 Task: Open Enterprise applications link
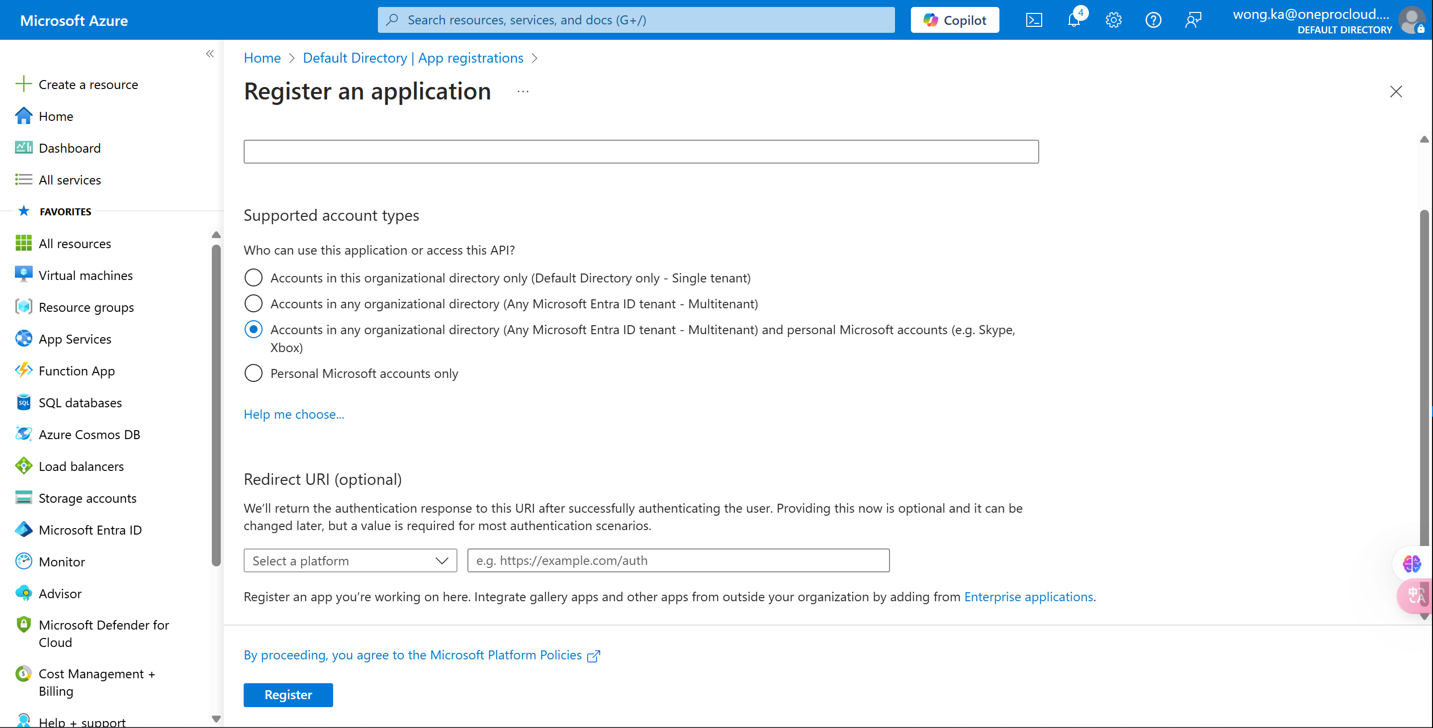tap(1029, 597)
